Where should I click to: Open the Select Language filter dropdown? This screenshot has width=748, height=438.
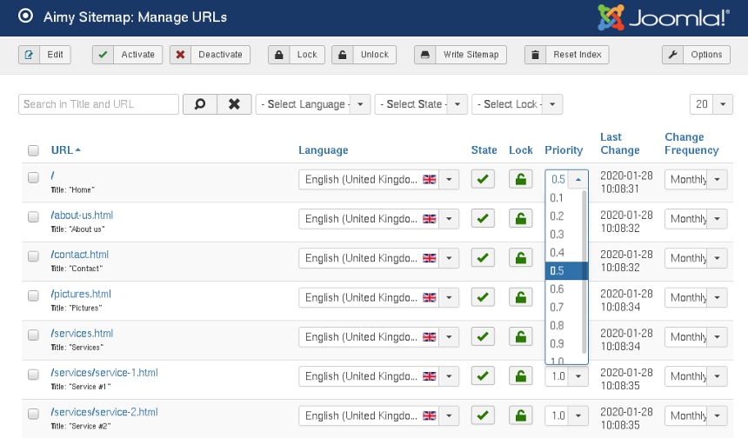[x=313, y=104]
